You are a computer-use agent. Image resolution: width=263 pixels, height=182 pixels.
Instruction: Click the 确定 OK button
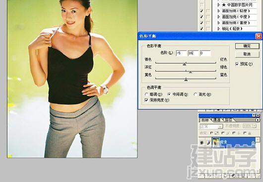247,46
